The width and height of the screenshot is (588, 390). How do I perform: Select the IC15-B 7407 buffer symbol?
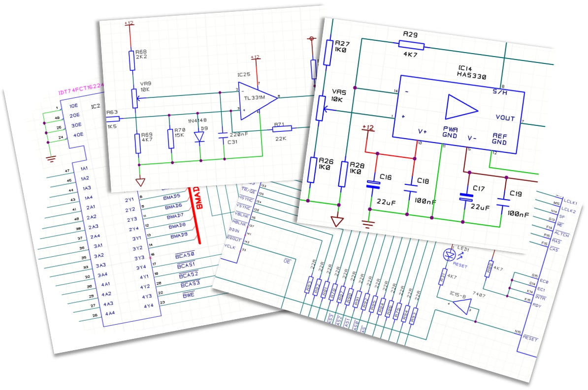pos(462,306)
